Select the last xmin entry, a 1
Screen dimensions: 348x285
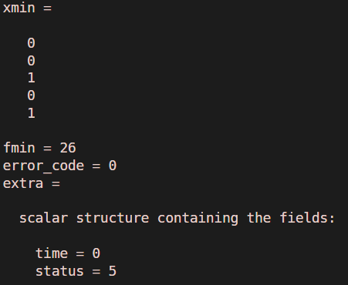(x=31, y=113)
